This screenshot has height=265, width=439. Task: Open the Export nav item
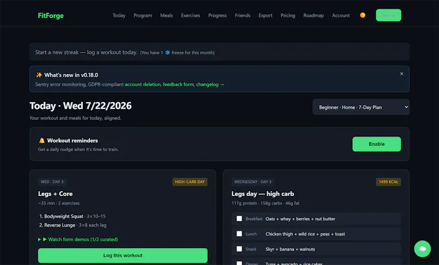(266, 15)
